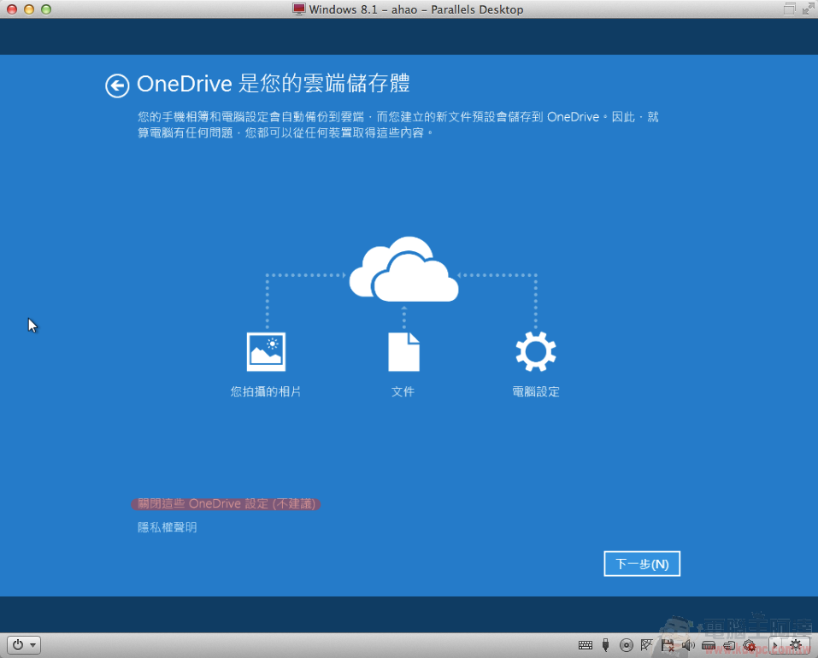Open the 關閉這些 OneDrive 設定 (不建議) link
This screenshot has width=818, height=658.
226,503
